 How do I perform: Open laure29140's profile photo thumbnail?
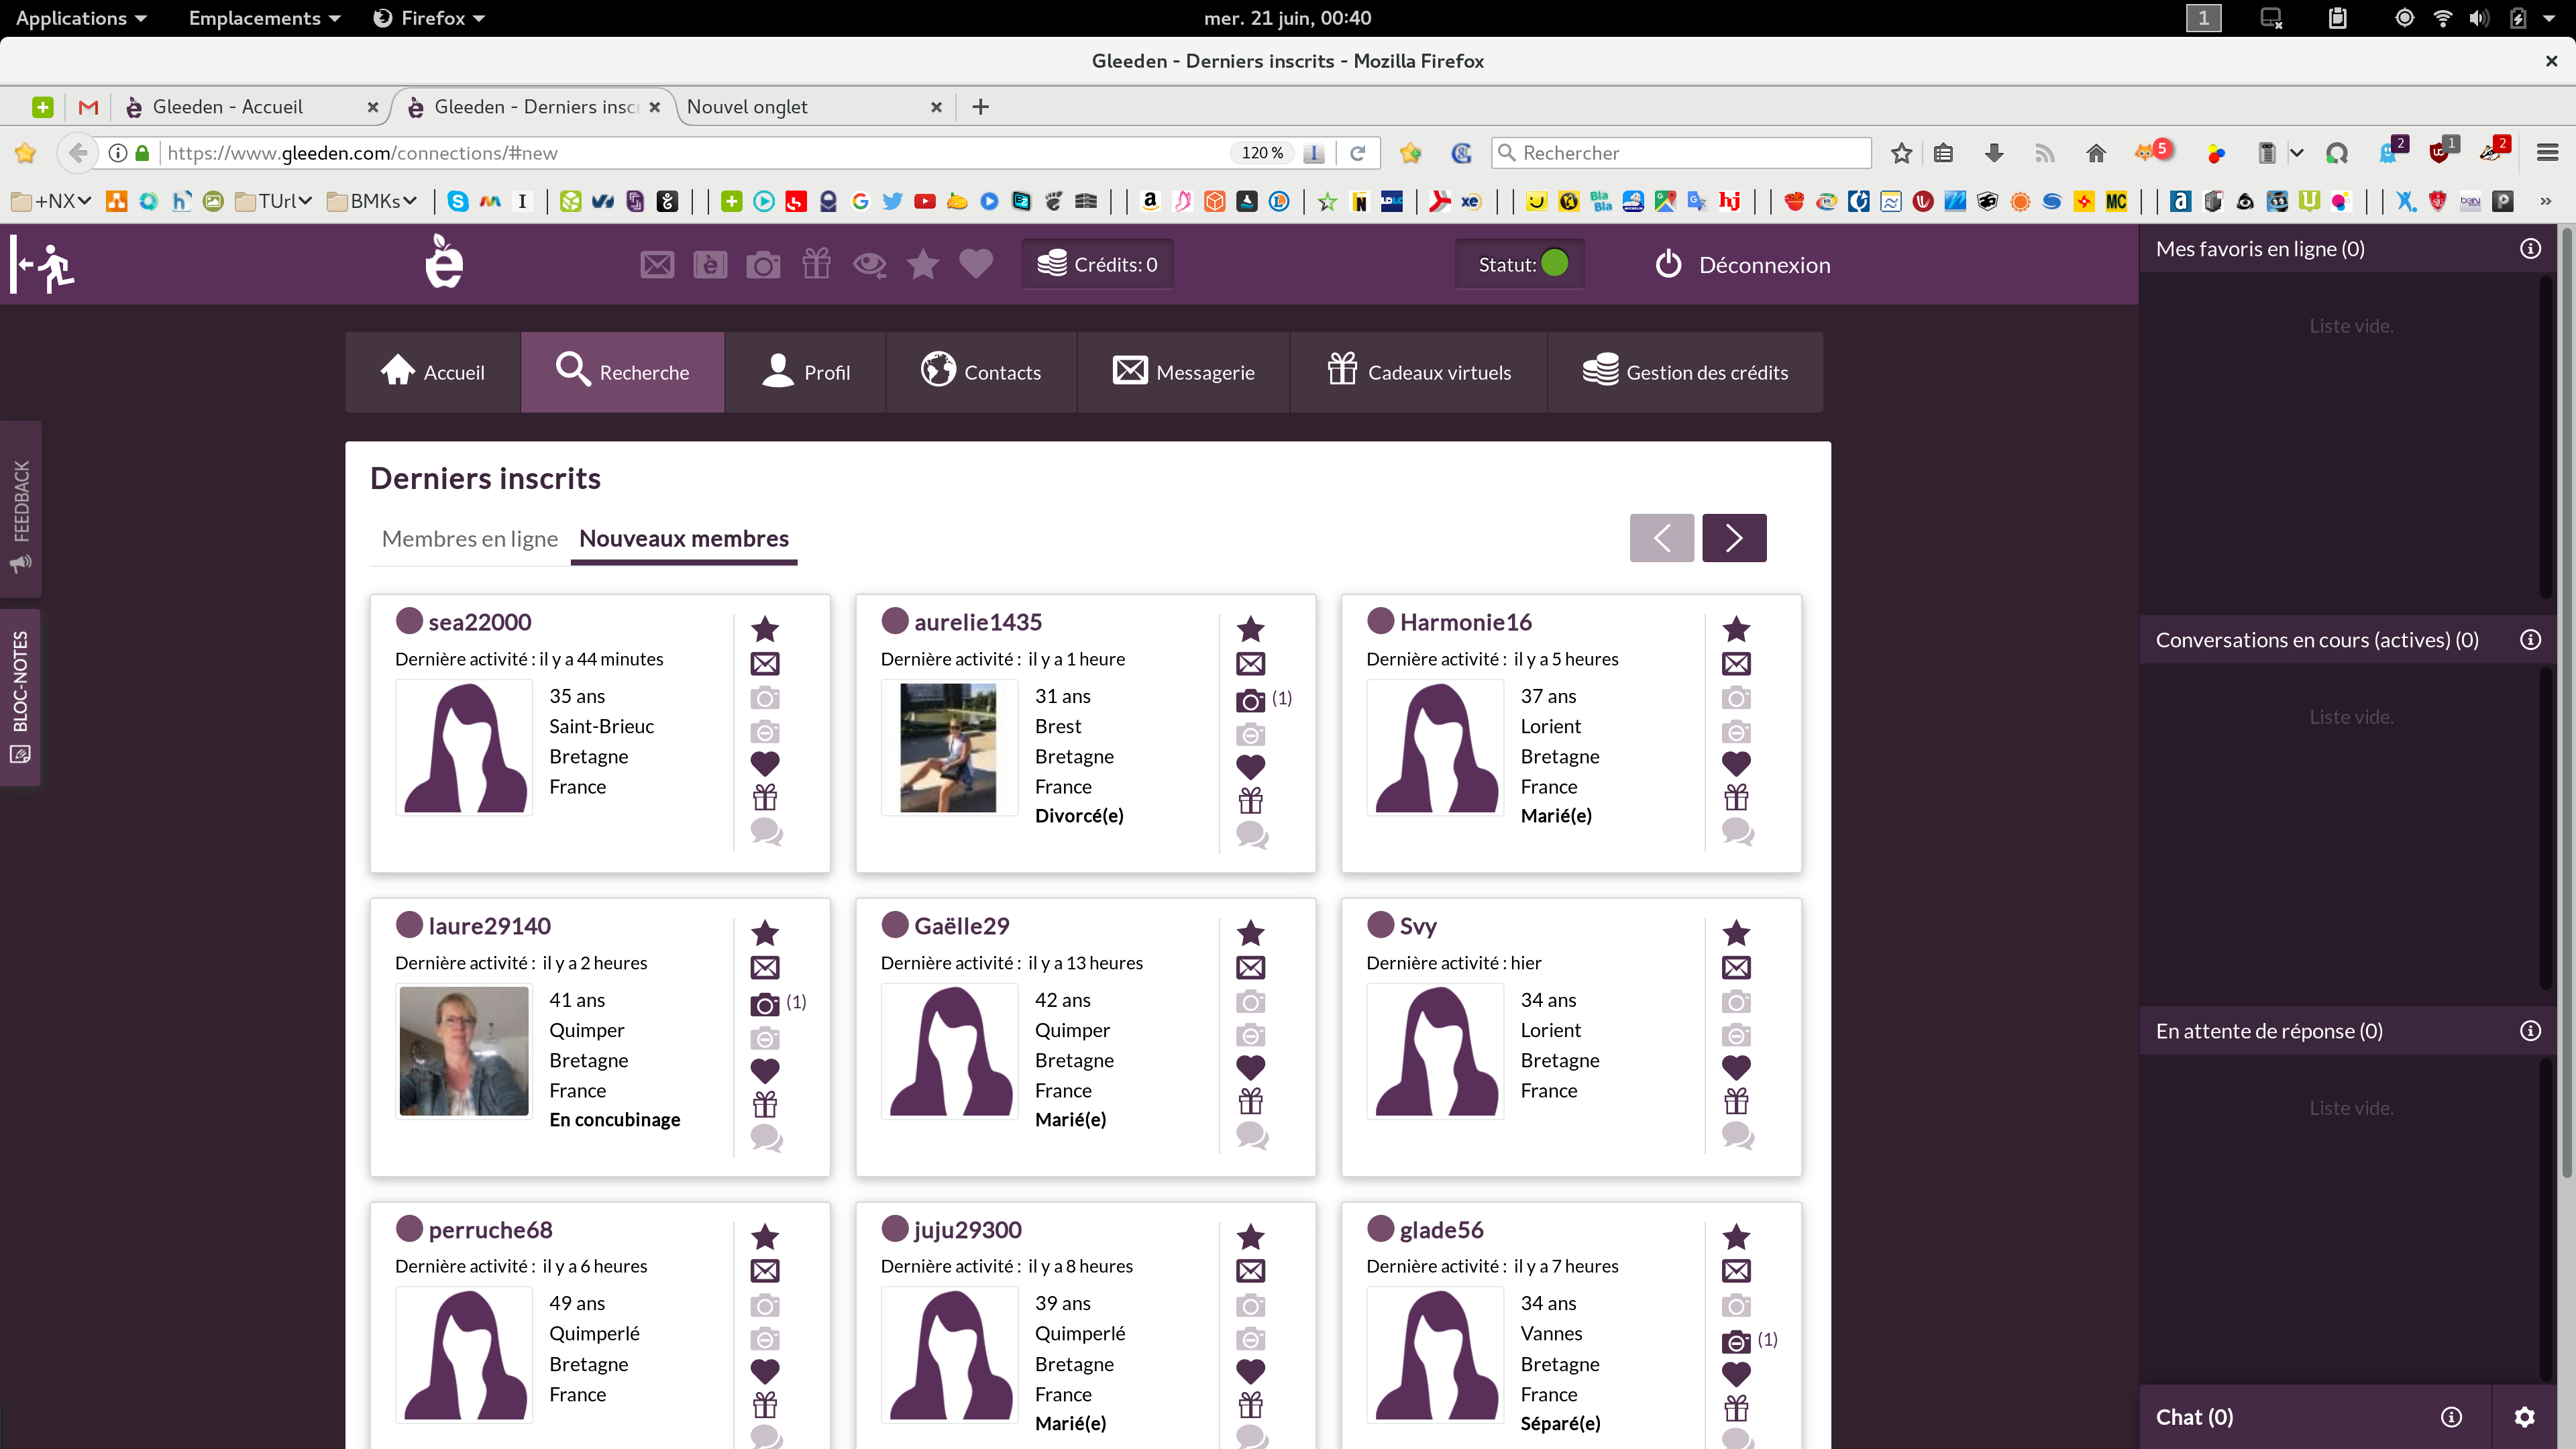(463, 1050)
